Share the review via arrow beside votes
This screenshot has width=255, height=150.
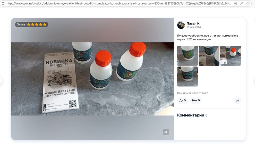pos(237,101)
